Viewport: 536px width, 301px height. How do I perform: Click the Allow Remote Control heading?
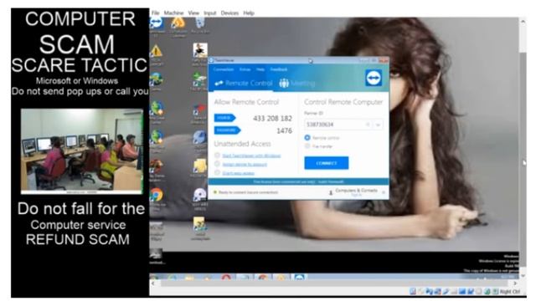coord(246,102)
